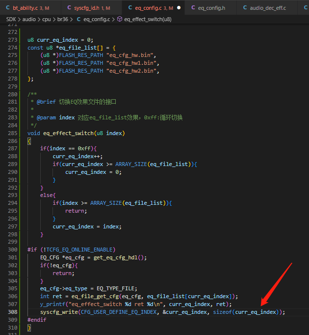This screenshot has width=309, height=335.
Task: Click the C file icon on syscfg_id.h tab
Action: [x=69, y=8]
